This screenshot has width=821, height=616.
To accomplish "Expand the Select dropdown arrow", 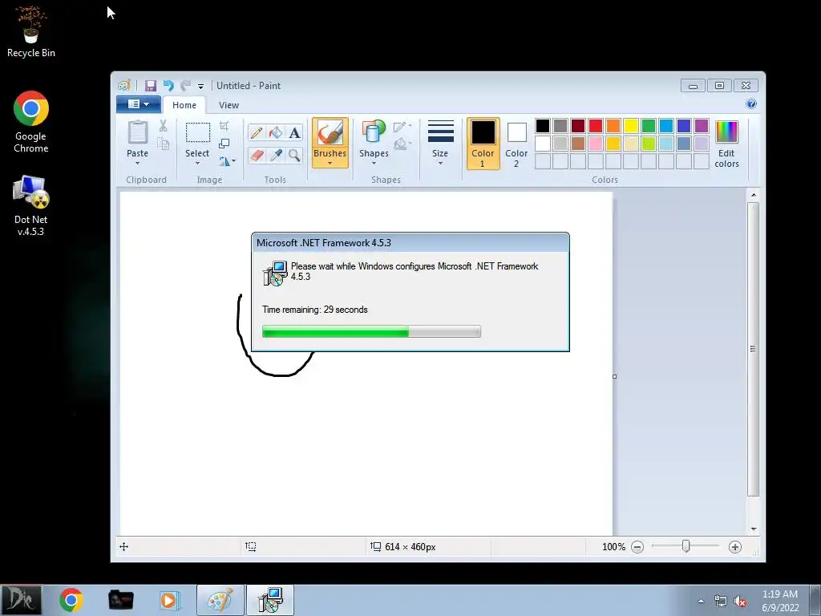I will click(197, 163).
